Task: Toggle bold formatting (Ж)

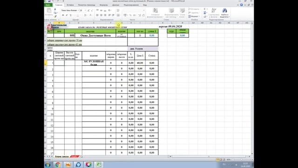Action: pos(63,15)
